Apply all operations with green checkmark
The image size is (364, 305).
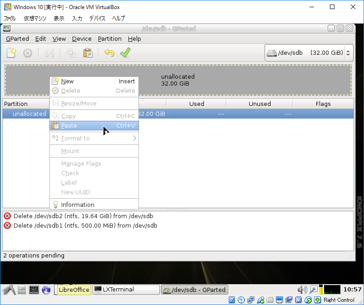pyautogui.click(x=125, y=52)
